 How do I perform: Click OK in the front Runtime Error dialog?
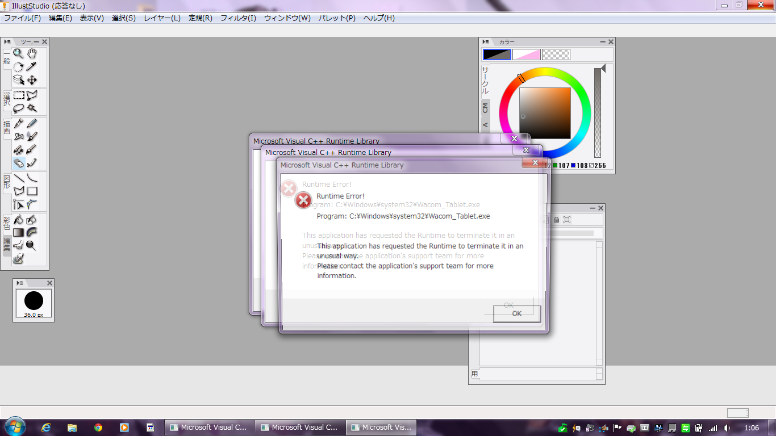[x=516, y=313]
